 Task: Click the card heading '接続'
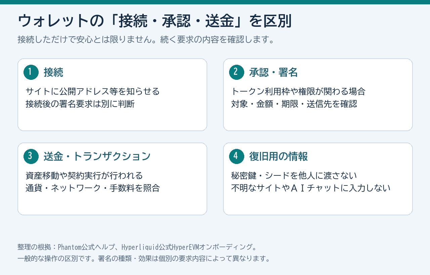tap(53, 72)
